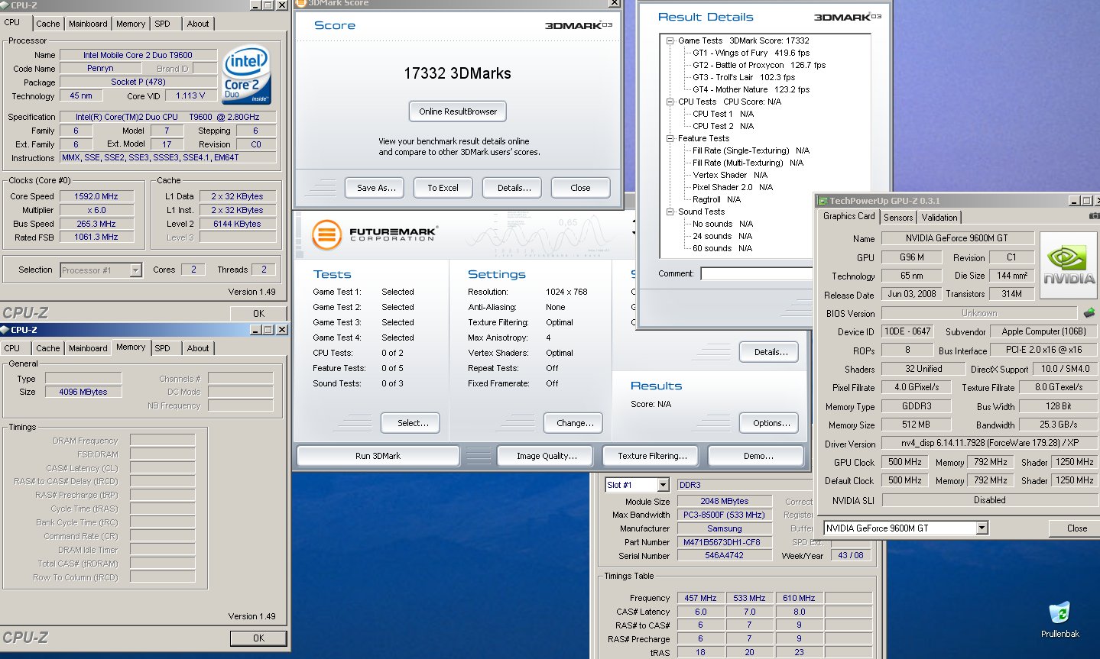Open the GeForce 9600M GT selector dropdown
The width and height of the screenshot is (1100, 659).
click(x=982, y=528)
